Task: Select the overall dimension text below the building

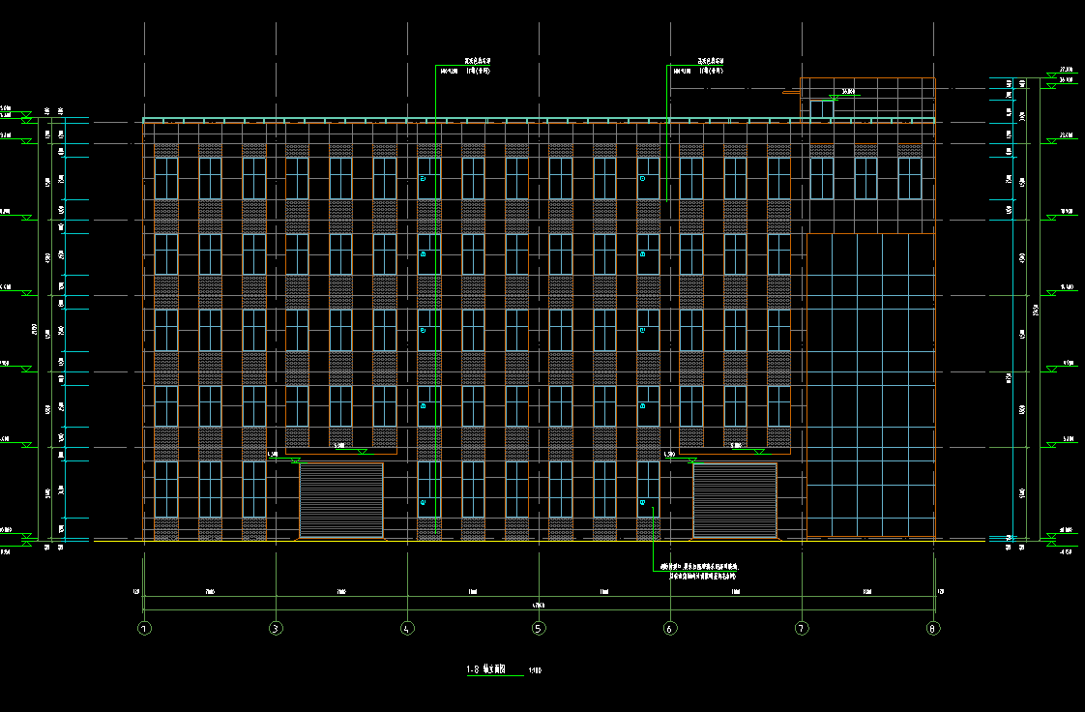Action: click(539, 606)
